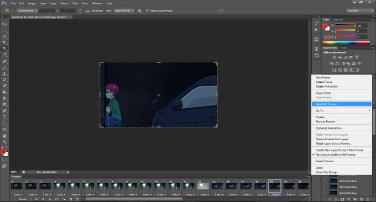Click the crop options gear icon
The image size is (376, 202).
click(139, 11)
